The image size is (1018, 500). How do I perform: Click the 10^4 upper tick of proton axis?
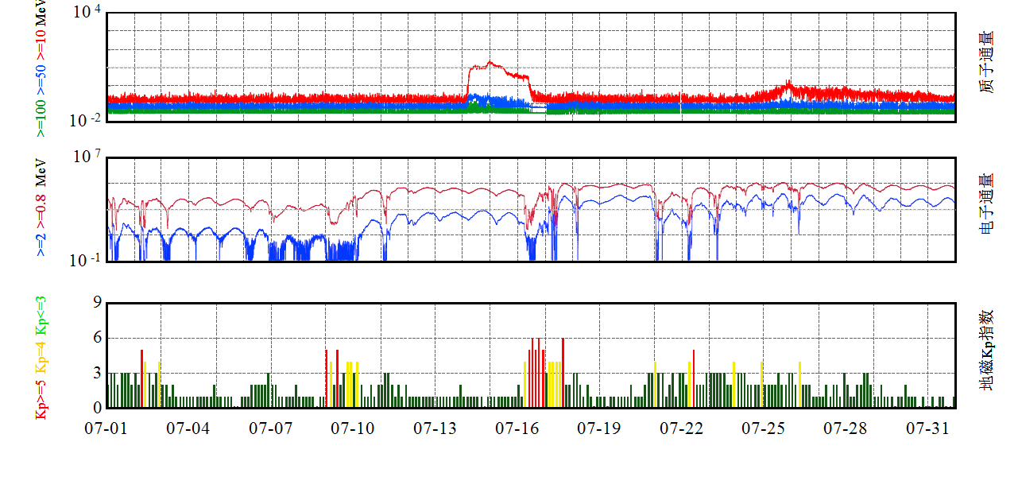(87, 12)
